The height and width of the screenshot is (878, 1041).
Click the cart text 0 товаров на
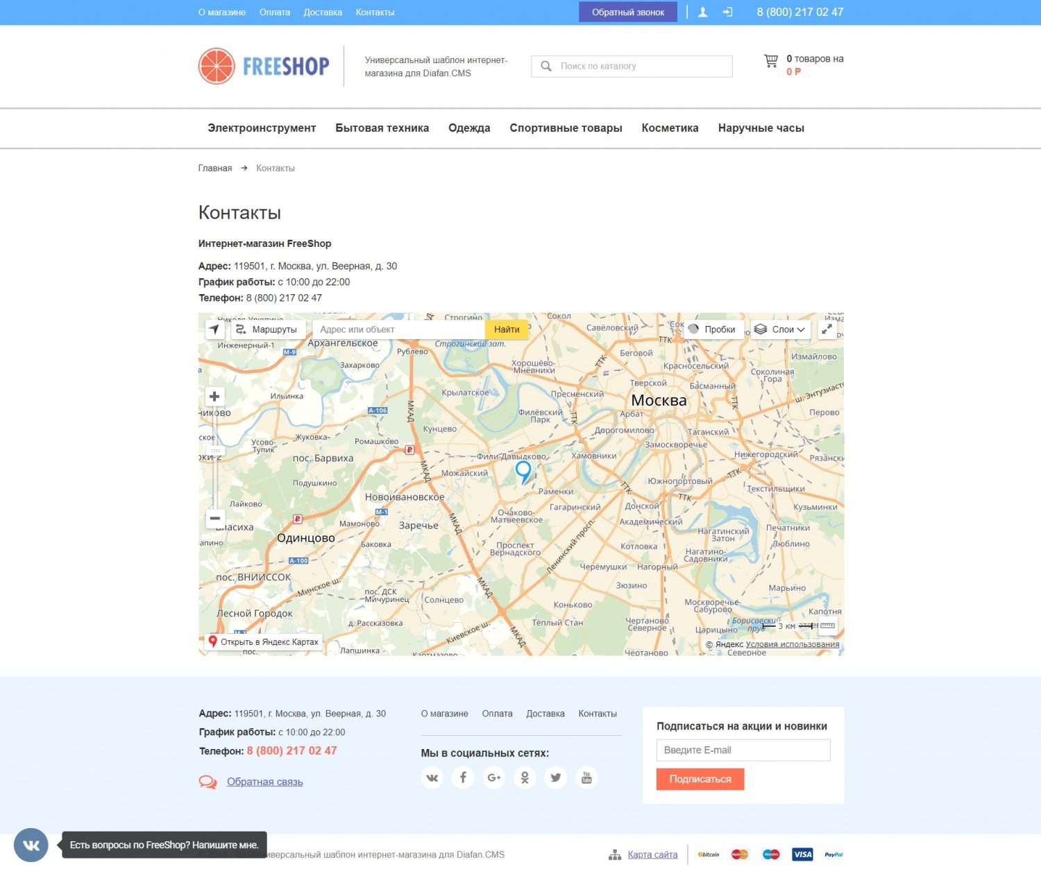[815, 59]
